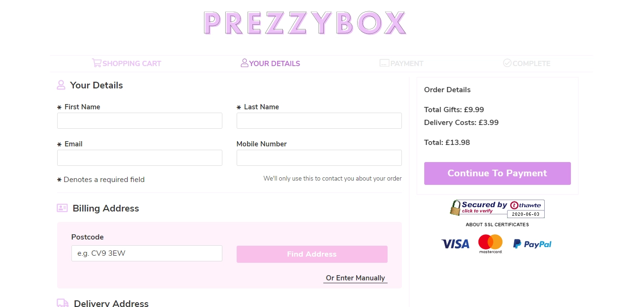Click the Delivery Address truck icon
The image size is (639, 307).
coord(63,303)
